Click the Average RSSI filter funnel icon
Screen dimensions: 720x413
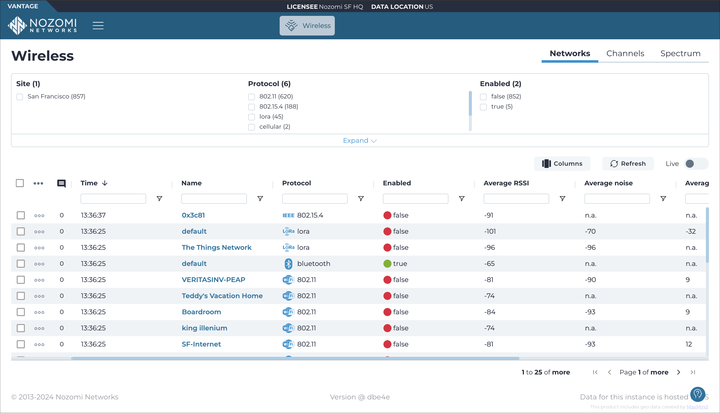[x=562, y=198]
